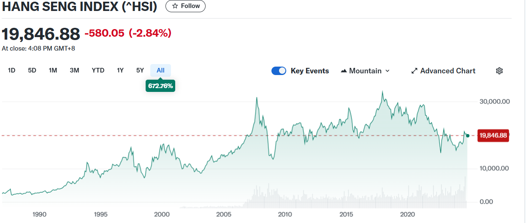
Task: Select the 1M time range
Action: coord(53,70)
